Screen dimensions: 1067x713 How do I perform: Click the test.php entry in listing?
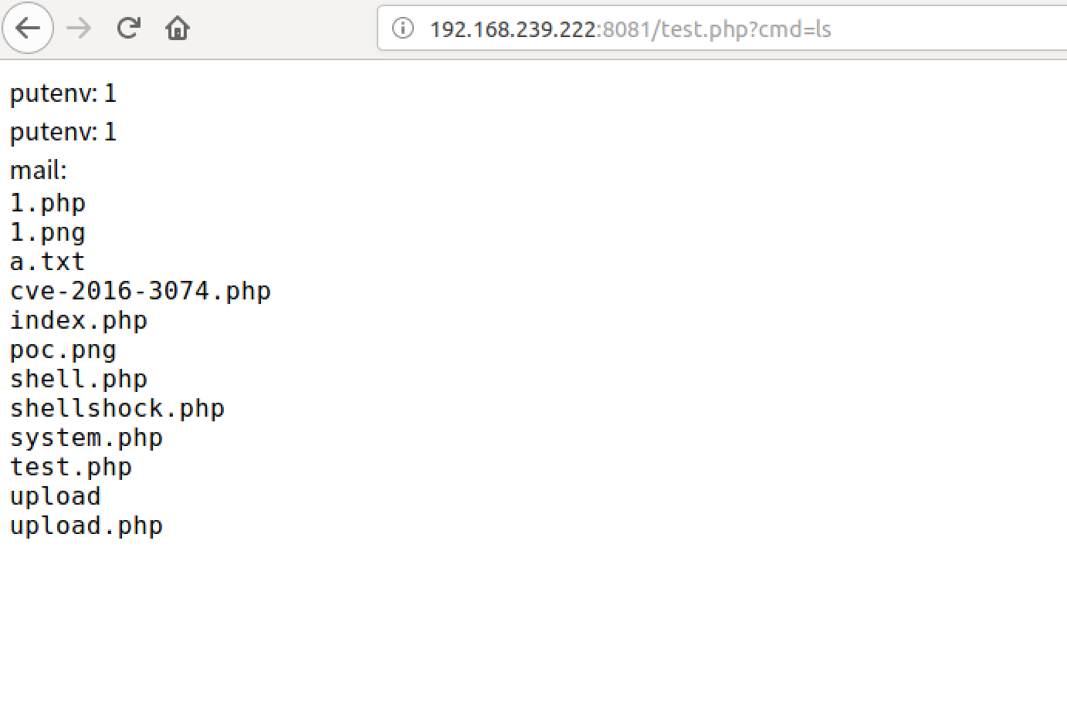point(71,467)
